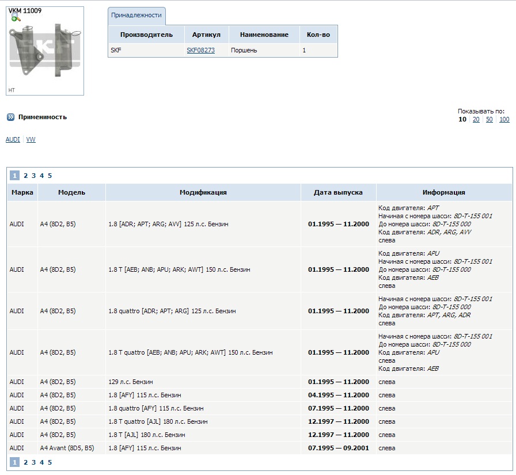Go to page 4 in top pagination
The image size is (516, 475).
(42, 176)
